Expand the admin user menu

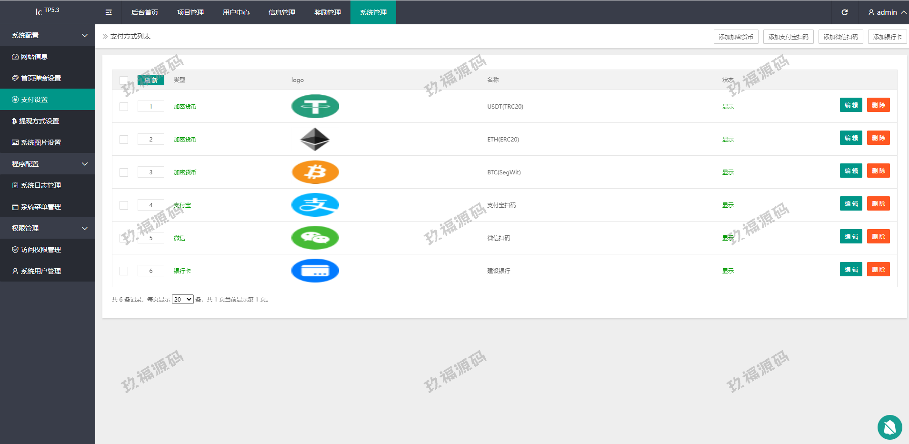coord(887,12)
